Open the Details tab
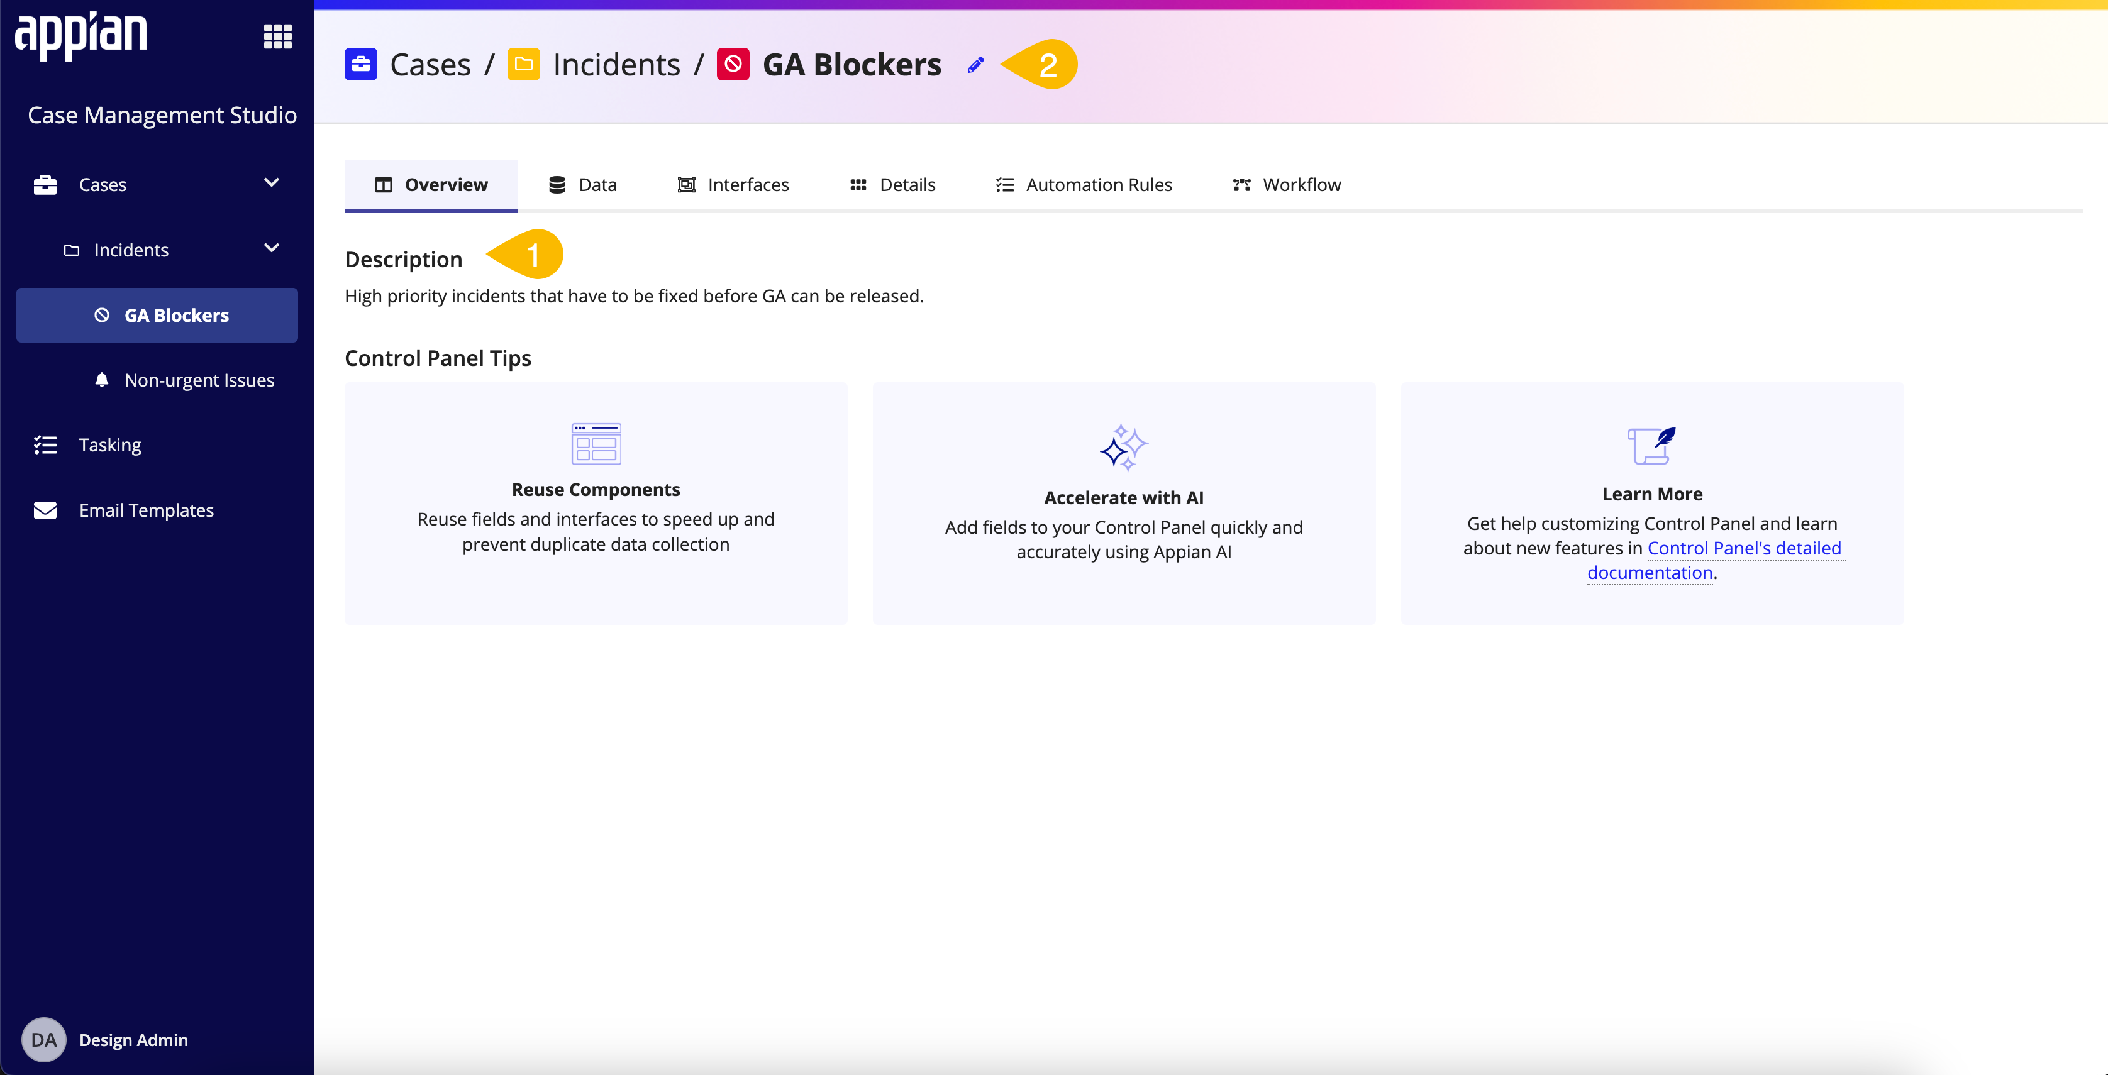 [x=892, y=185]
